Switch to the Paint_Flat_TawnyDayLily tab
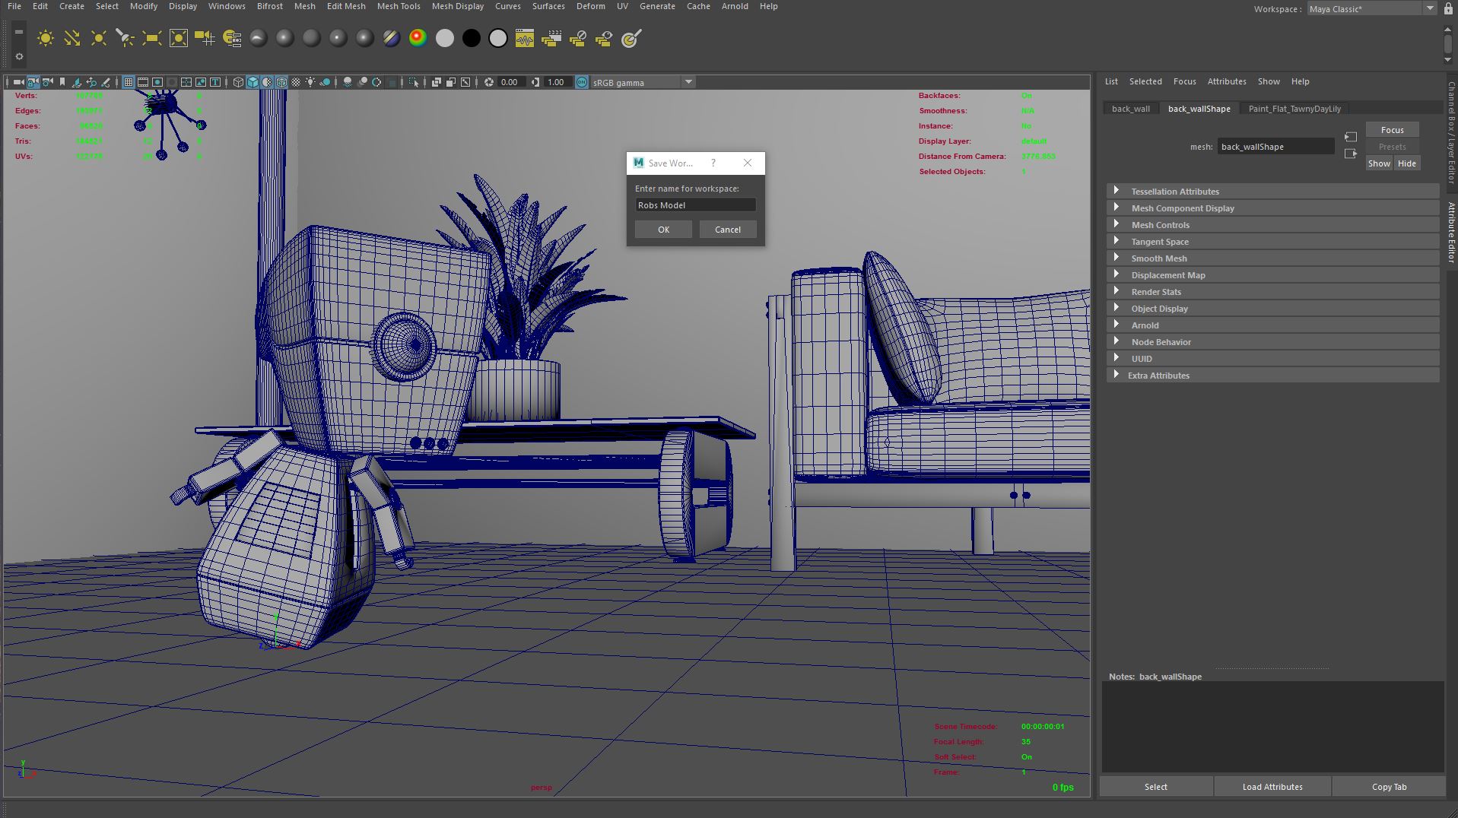The image size is (1458, 818). [1294, 109]
